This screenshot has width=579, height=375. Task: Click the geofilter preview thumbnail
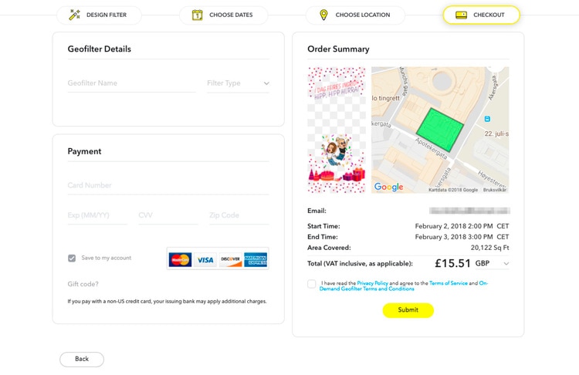[x=337, y=130]
